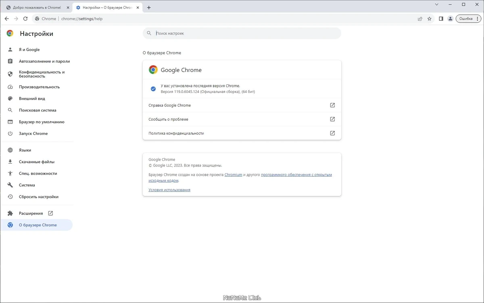Open the tab search dropdown chevron
Screen dimensions: 484x303
pos(437,4)
